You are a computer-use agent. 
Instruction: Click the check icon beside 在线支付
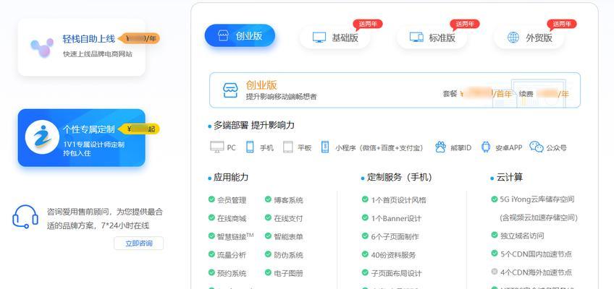click(268, 217)
